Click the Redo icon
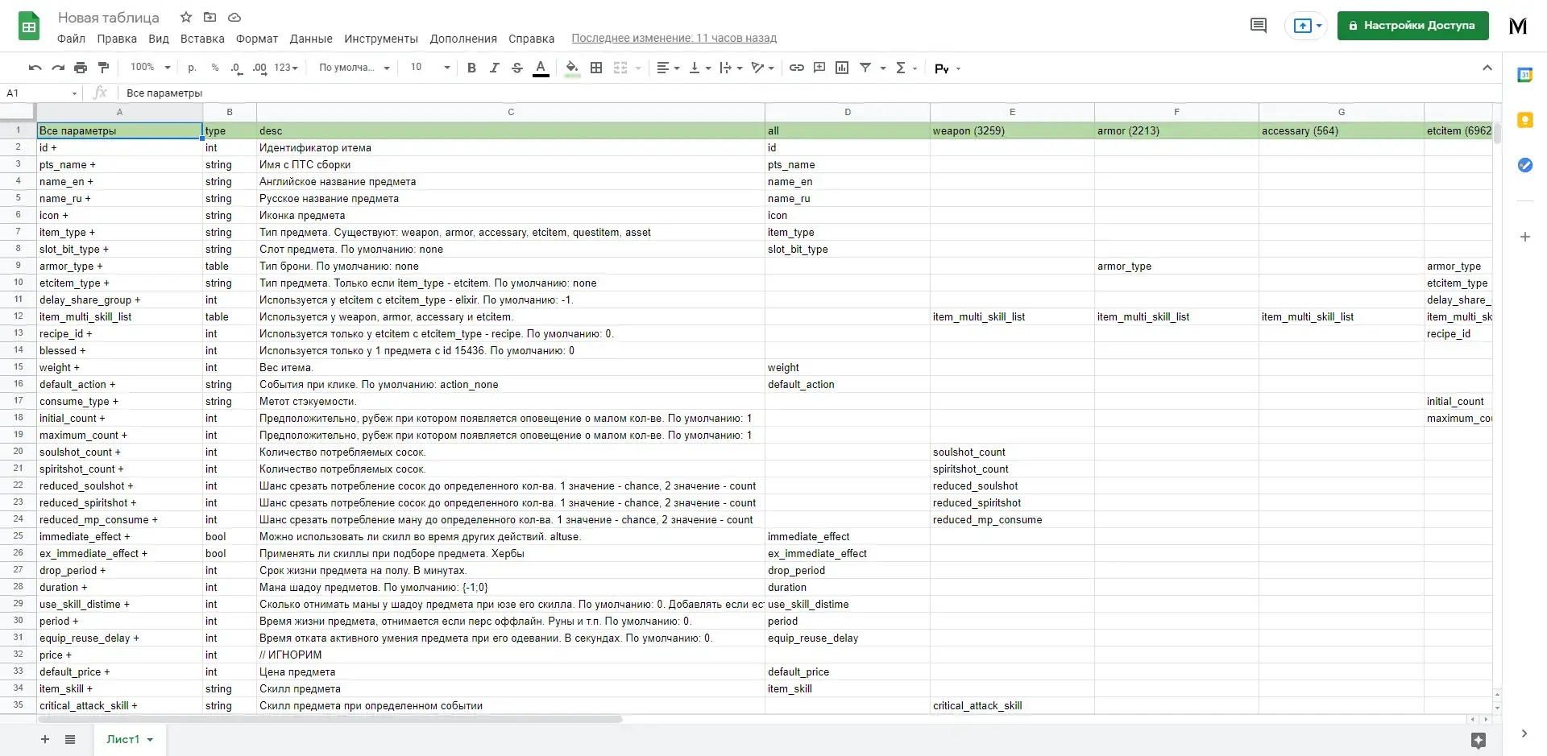 (x=58, y=68)
